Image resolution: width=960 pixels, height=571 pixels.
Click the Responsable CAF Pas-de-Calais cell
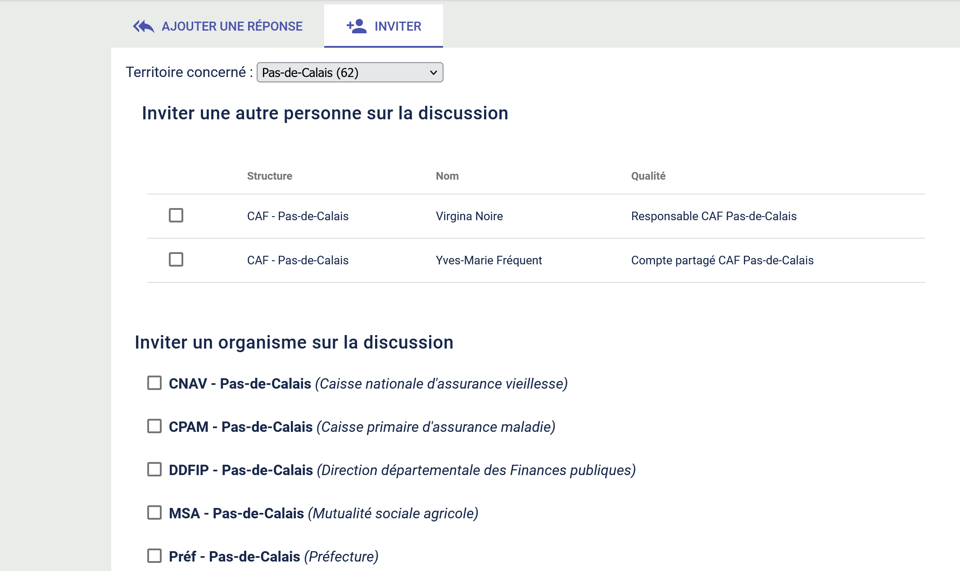713,216
